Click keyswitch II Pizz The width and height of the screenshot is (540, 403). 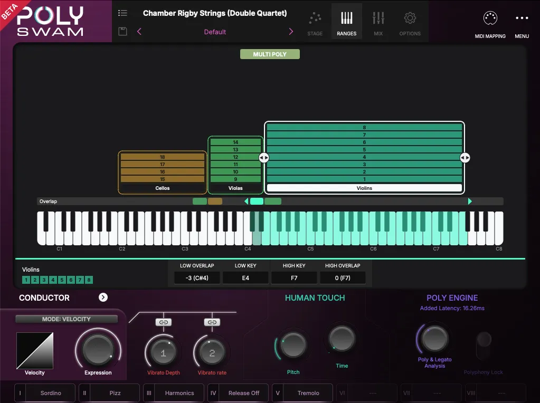pyautogui.click(x=109, y=393)
